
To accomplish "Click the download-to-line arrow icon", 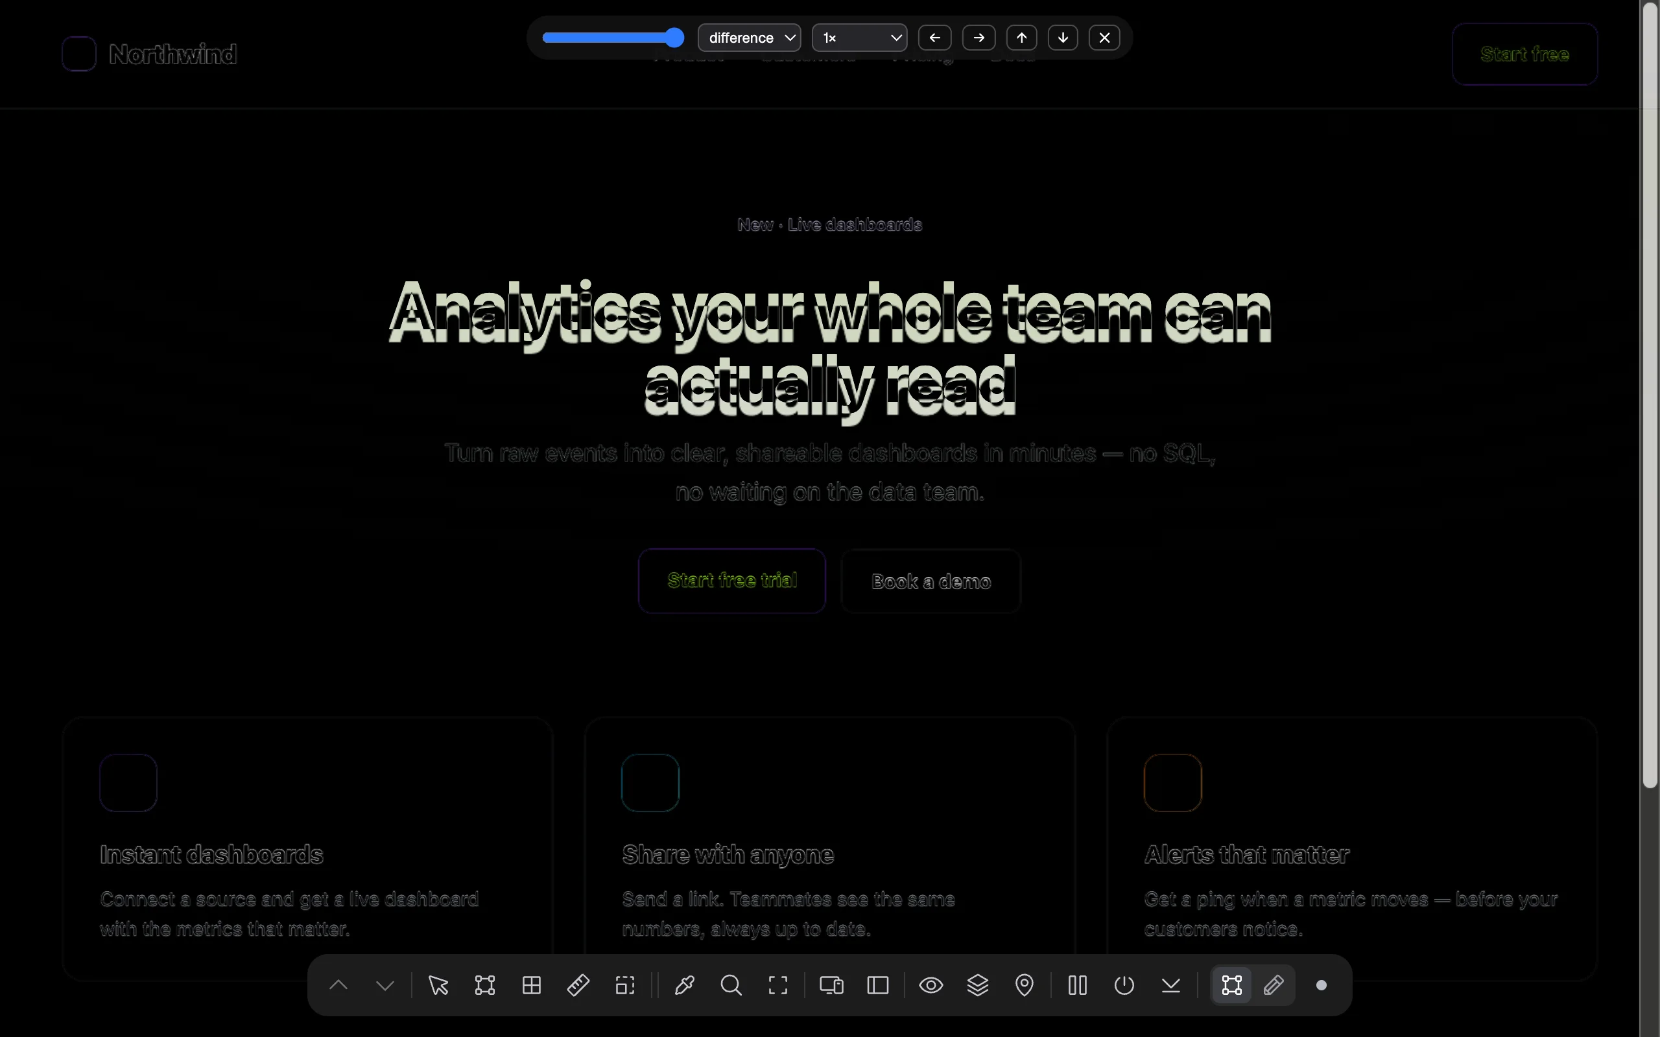I will click(x=1171, y=986).
